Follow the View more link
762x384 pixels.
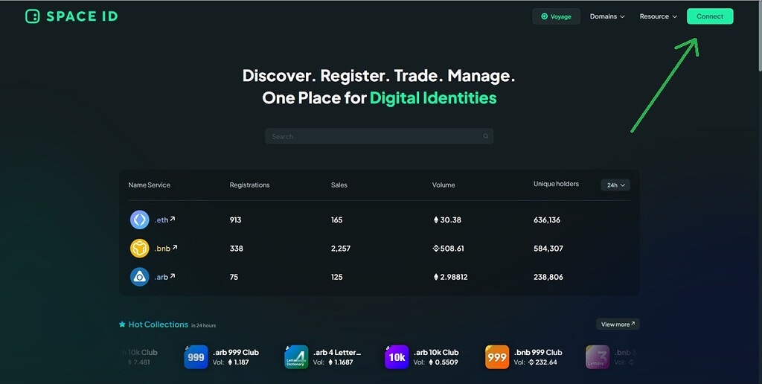[618, 324]
